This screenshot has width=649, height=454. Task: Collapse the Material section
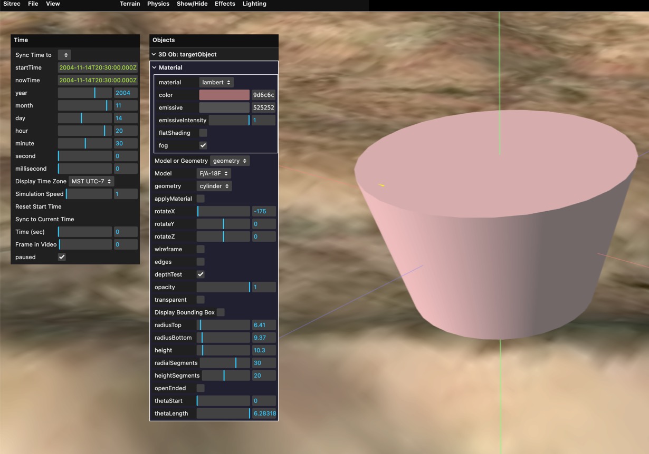point(154,67)
